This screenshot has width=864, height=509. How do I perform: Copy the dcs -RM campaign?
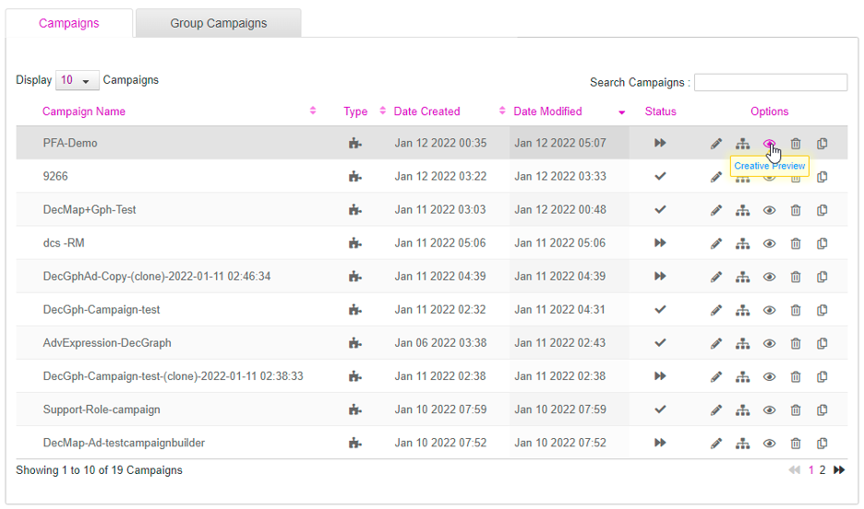point(822,243)
